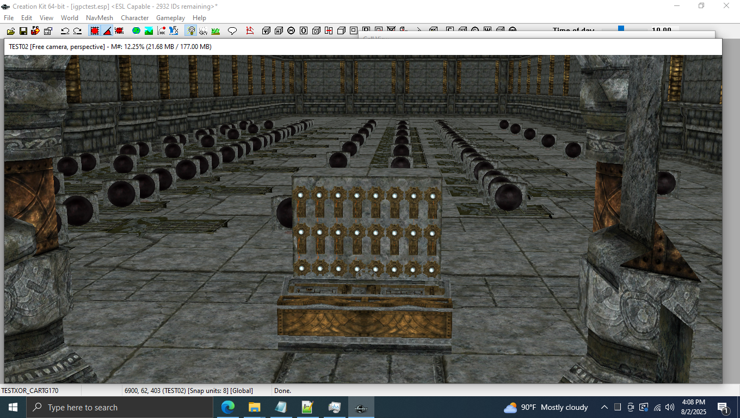Click the Type here to search box
Screen dimensions: 740x418
point(120,407)
